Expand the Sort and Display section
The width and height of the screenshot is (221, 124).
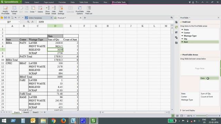click(x=181, y=111)
